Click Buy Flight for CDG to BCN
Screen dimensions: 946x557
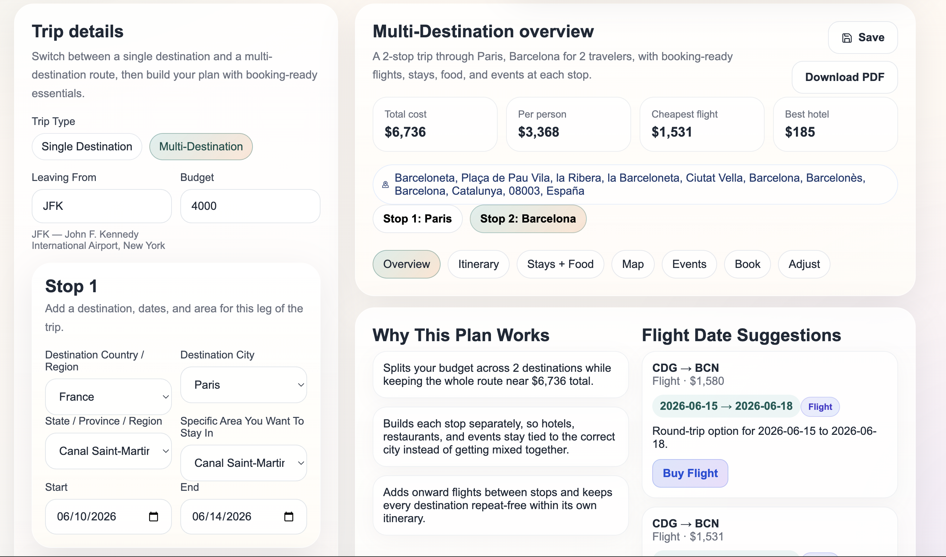coord(690,473)
